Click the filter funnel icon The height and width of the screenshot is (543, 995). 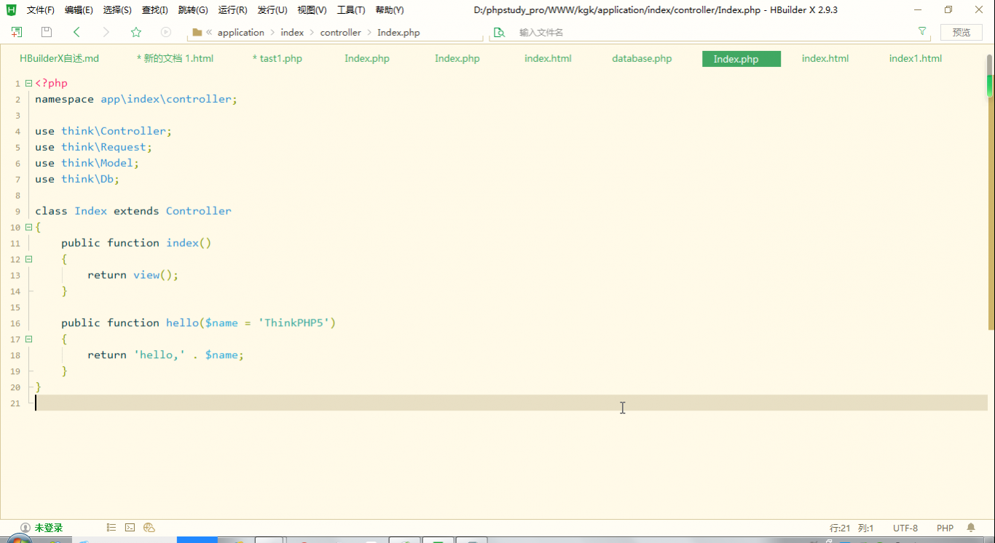tap(922, 31)
